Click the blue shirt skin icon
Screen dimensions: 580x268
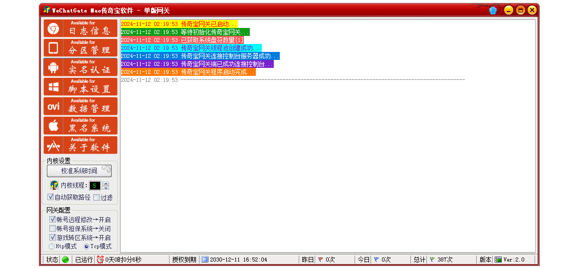point(493,10)
